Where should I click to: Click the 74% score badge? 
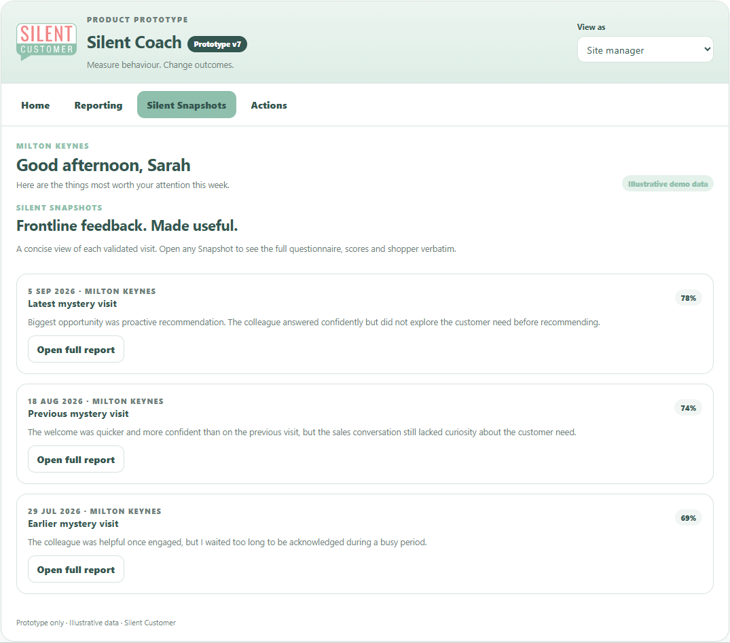click(x=688, y=408)
